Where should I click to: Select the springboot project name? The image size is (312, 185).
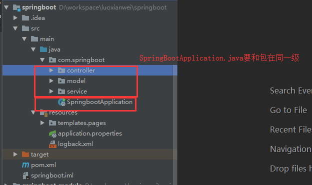[39, 7]
